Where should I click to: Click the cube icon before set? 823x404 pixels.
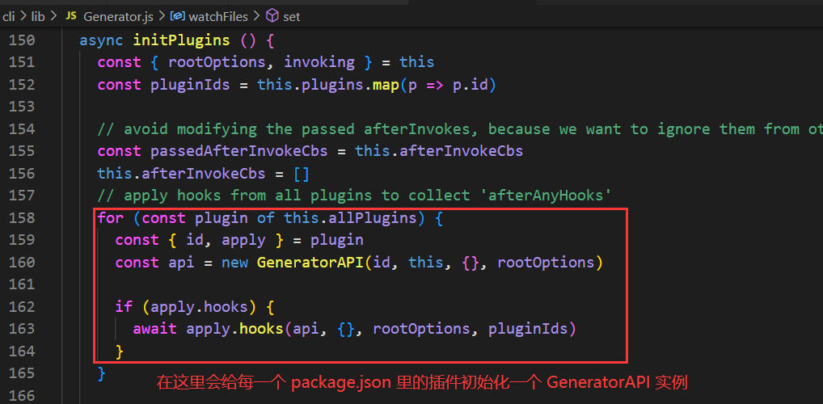point(272,17)
